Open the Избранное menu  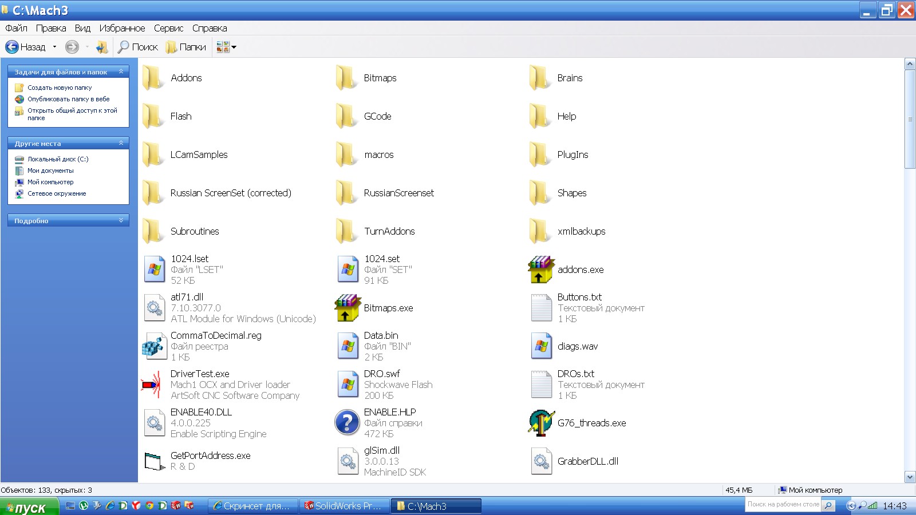click(122, 28)
